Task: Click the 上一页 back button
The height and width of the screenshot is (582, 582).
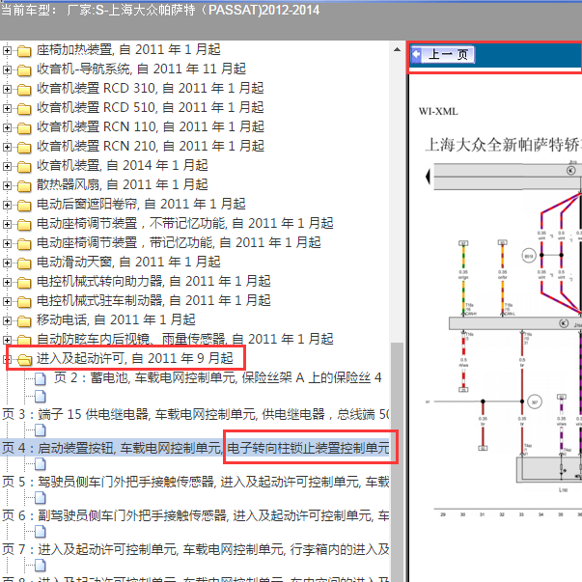Action: pos(442,55)
